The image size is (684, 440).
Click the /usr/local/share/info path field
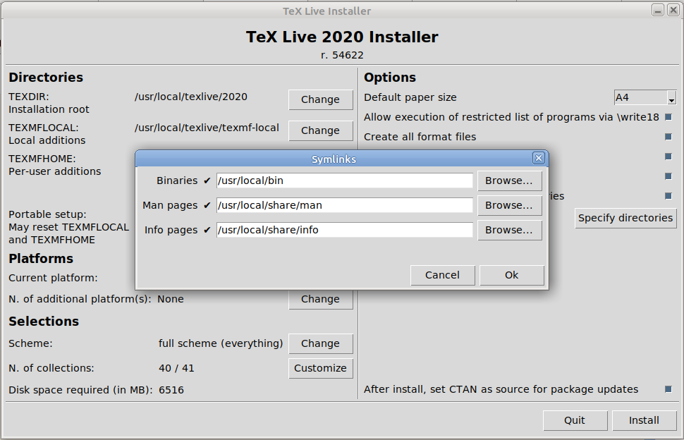click(345, 231)
